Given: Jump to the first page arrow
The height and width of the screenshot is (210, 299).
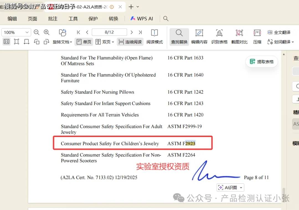Looking at the screenshot, I should (x=78, y=32).
